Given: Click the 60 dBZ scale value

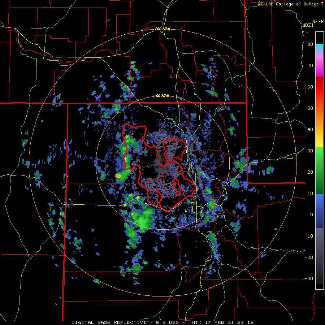Looking at the screenshot, I should tap(310, 87).
